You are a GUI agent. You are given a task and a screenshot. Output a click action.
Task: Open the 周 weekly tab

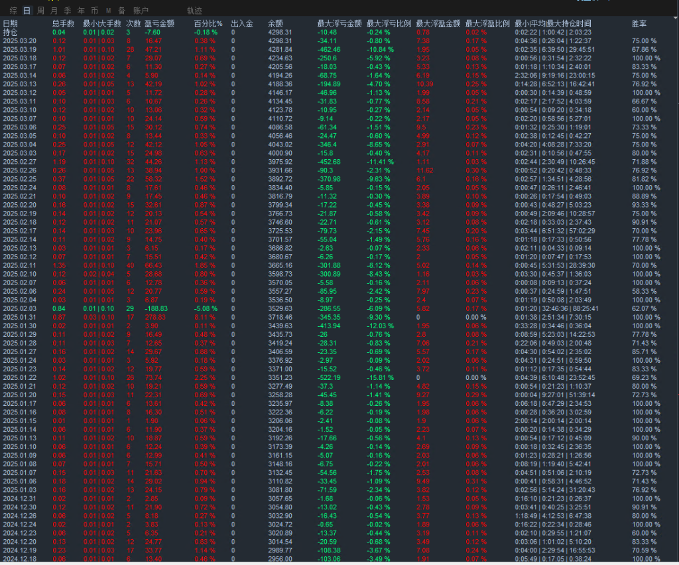[40, 11]
